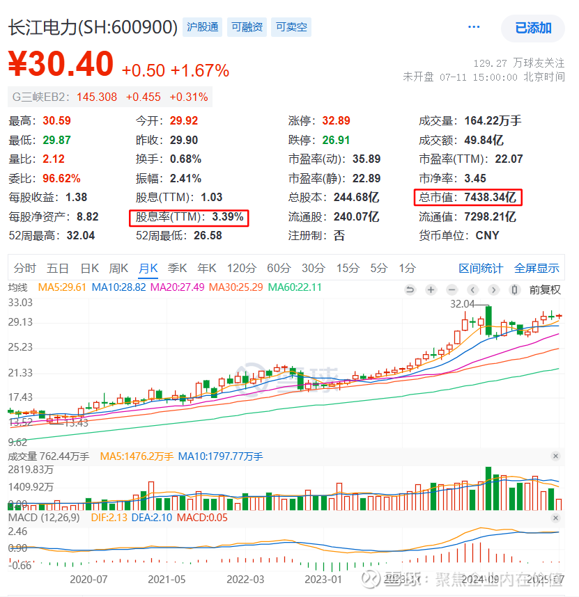Click the MA60:22.11 moving average label
Image resolution: width=579 pixels, height=597 pixels.
pos(295,287)
